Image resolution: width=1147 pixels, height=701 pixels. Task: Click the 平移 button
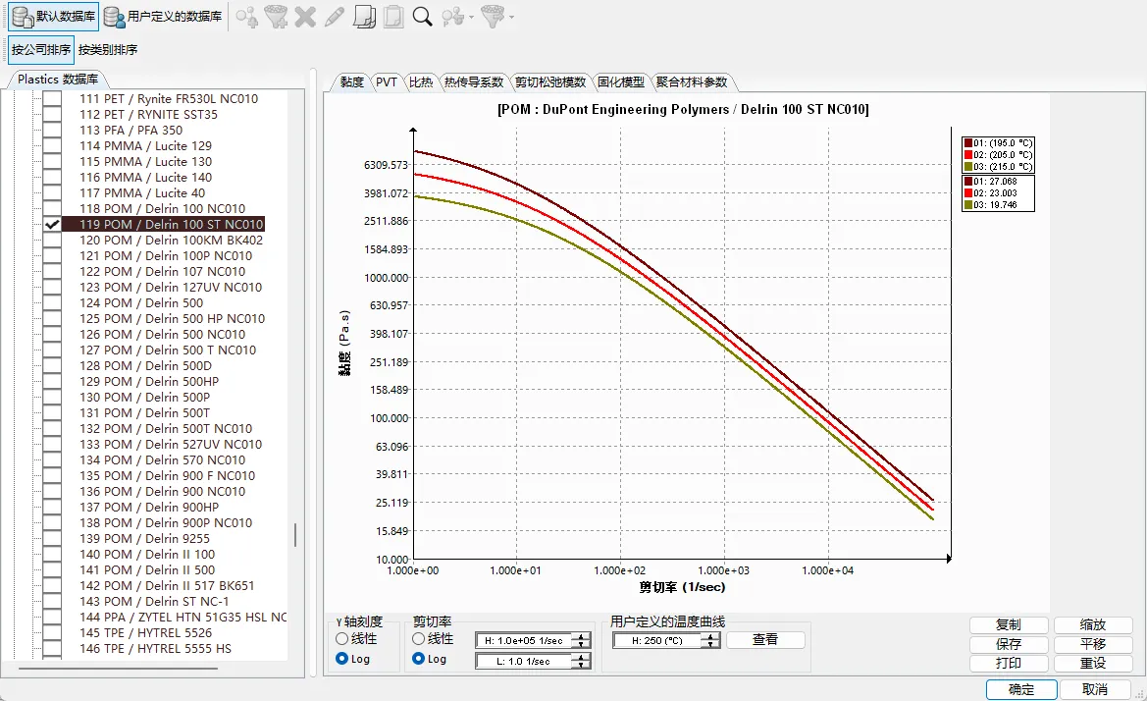pos(1093,644)
